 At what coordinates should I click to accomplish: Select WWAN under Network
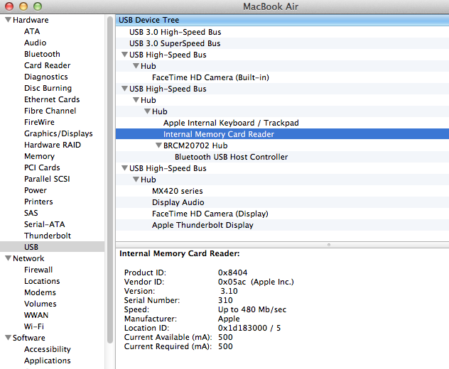pyautogui.click(x=36, y=315)
